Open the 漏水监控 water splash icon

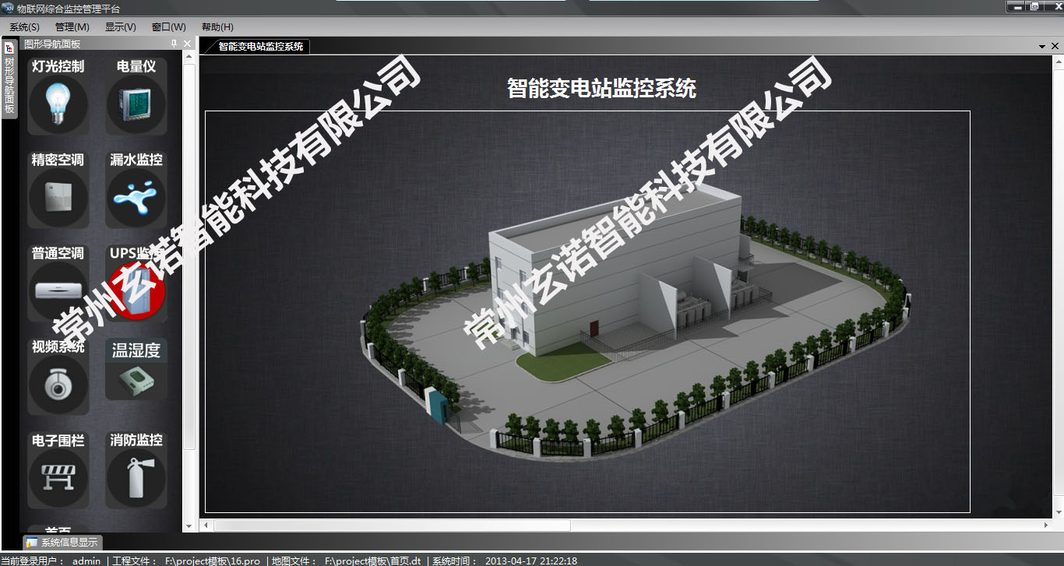[x=136, y=199]
